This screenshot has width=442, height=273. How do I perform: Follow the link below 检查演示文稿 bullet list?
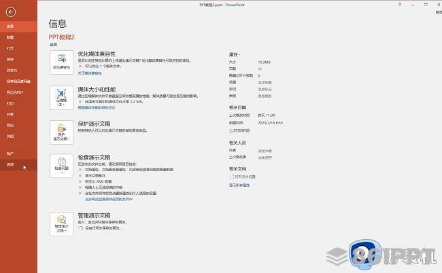coord(109,199)
